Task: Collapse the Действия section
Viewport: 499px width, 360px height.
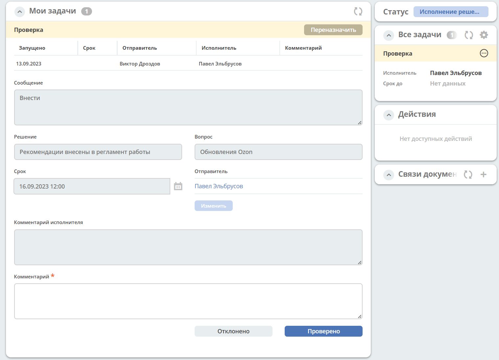Action: 389,115
